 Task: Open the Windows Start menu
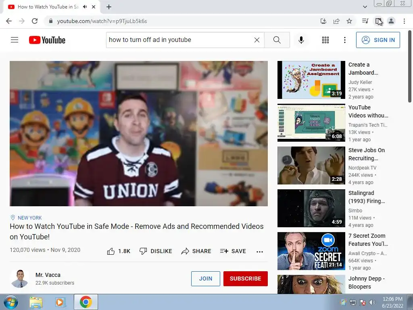[x=11, y=302]
